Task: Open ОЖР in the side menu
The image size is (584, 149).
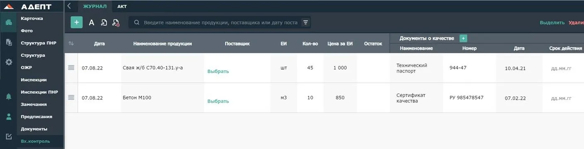Action: coord(27,67)
